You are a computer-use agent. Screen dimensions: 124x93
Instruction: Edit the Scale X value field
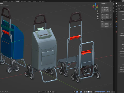(105, 23)
